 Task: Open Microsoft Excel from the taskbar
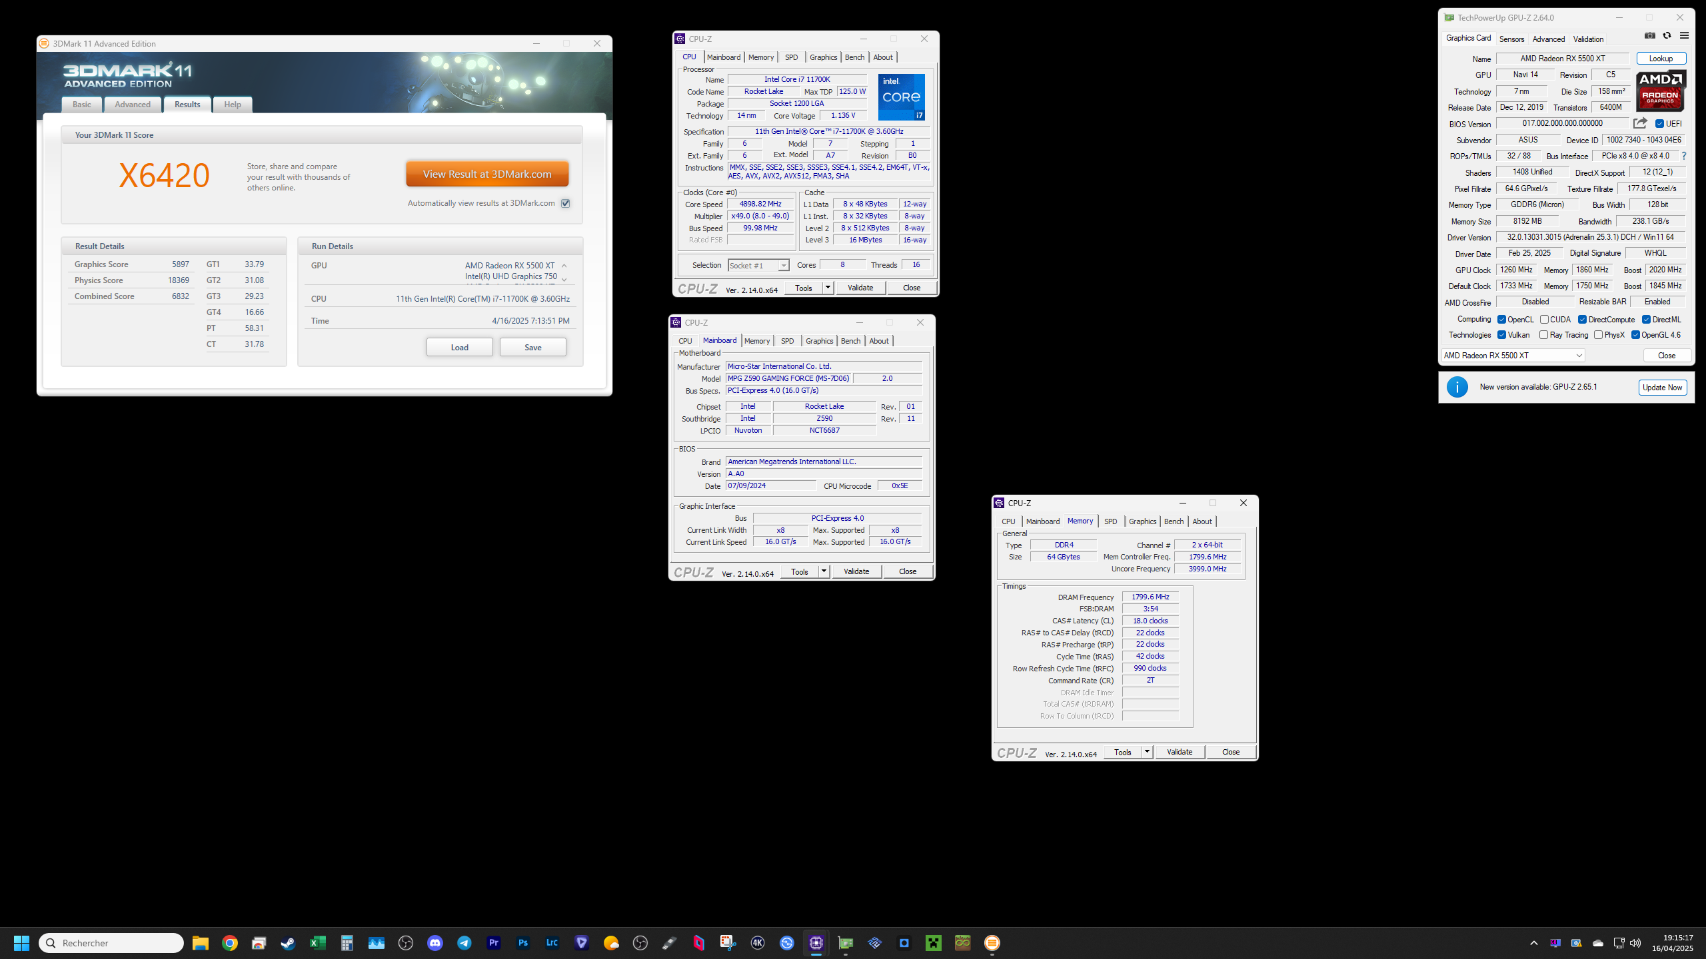point(318,943)
